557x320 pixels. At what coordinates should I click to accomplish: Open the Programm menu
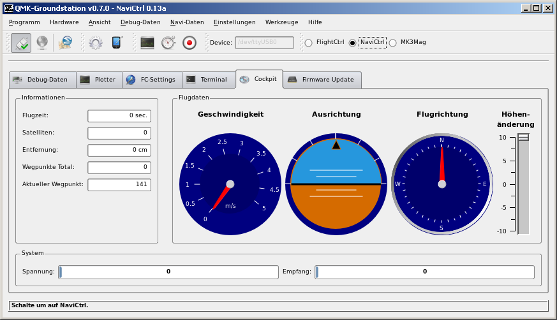[x=24, y=22]
